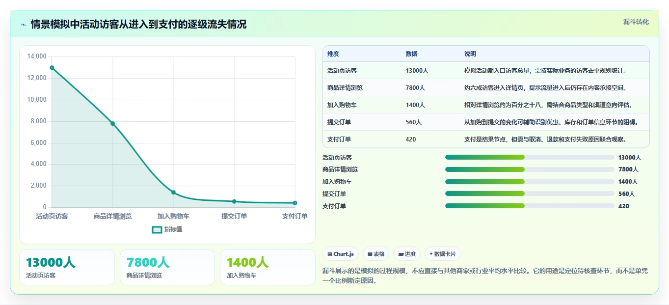Click the 14,000 y-axis label
The width and height of the screenshot is (669, 305).
pos(36,56)
